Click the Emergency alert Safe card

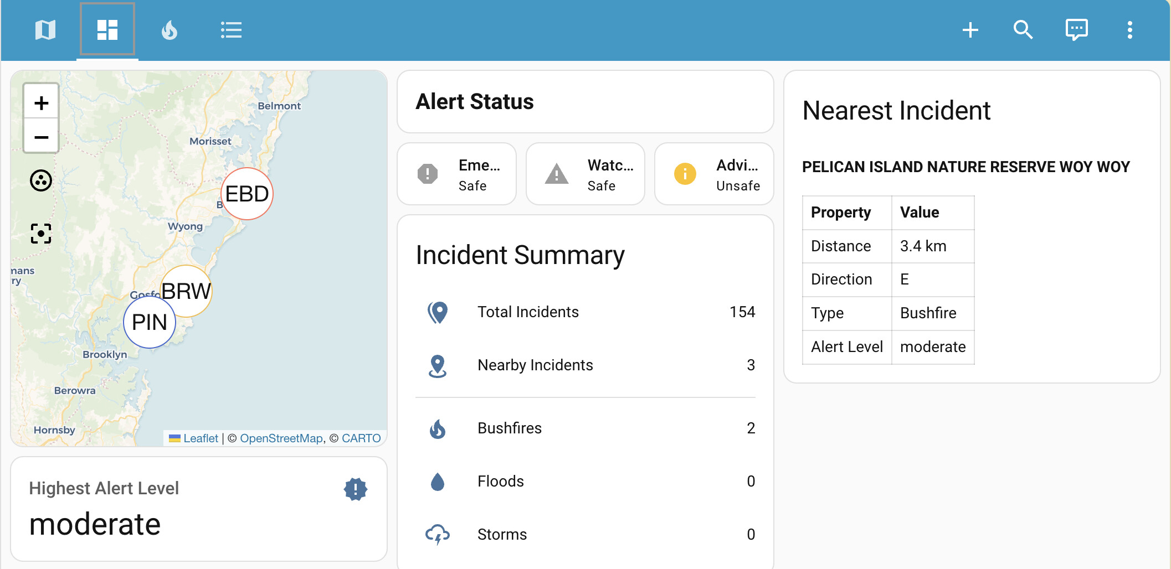(457, 174)
